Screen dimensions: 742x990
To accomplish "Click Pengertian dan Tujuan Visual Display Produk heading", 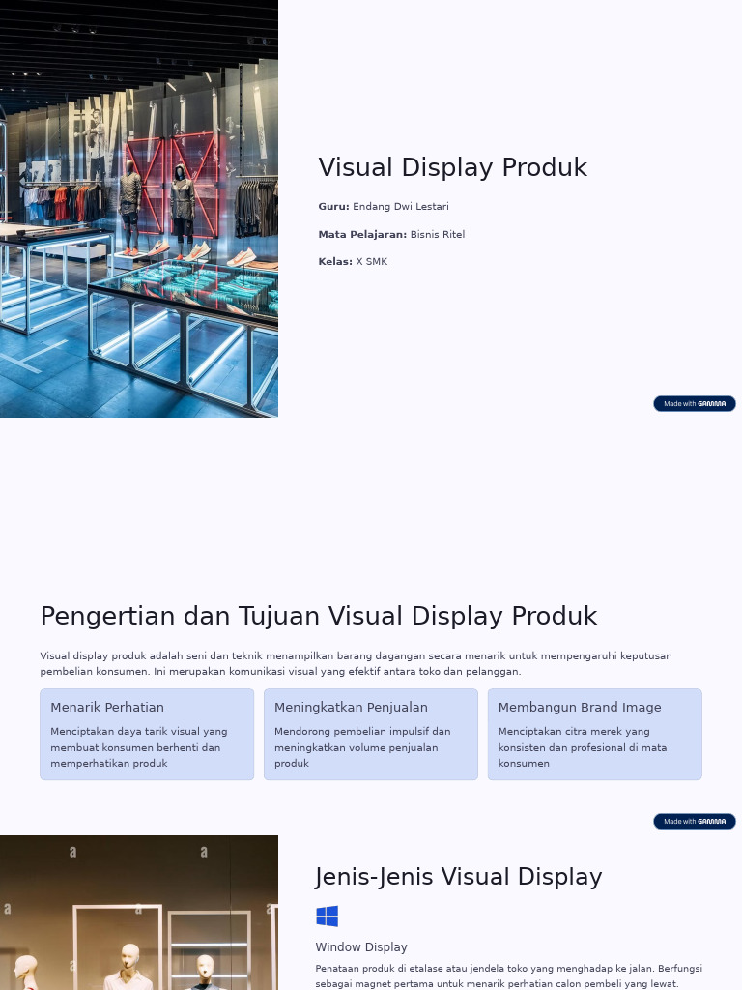I will click(x=319, y=616).
